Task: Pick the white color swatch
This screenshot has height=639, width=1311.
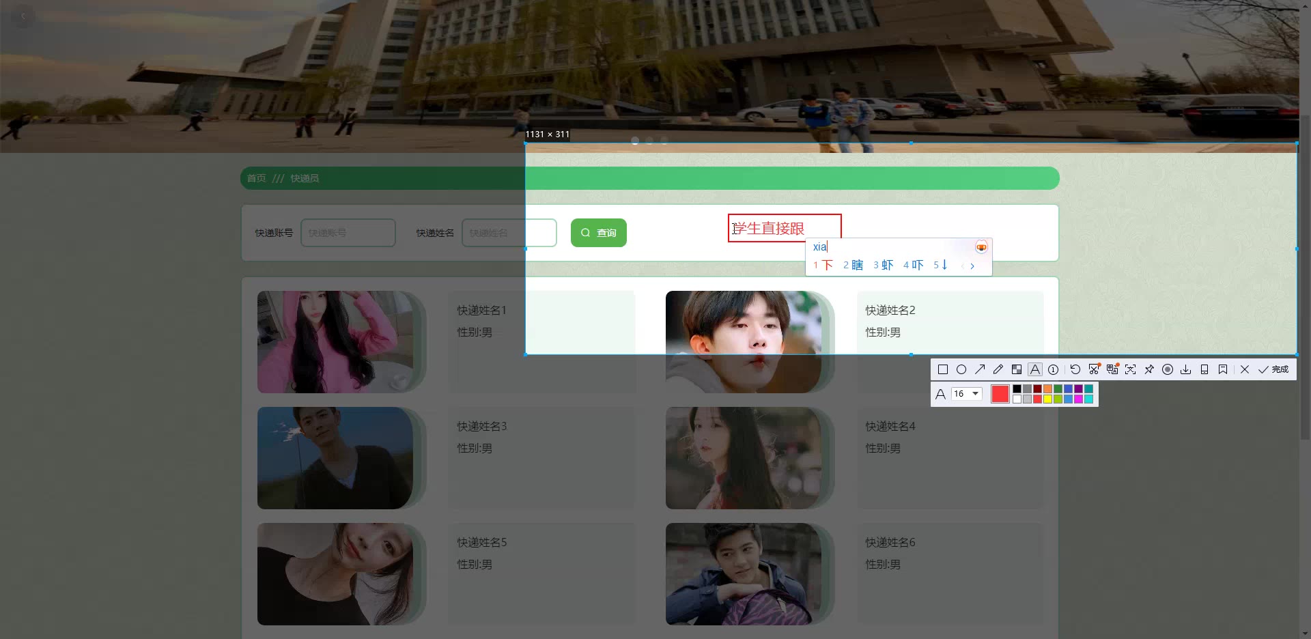Action: tap(1017, 399)
